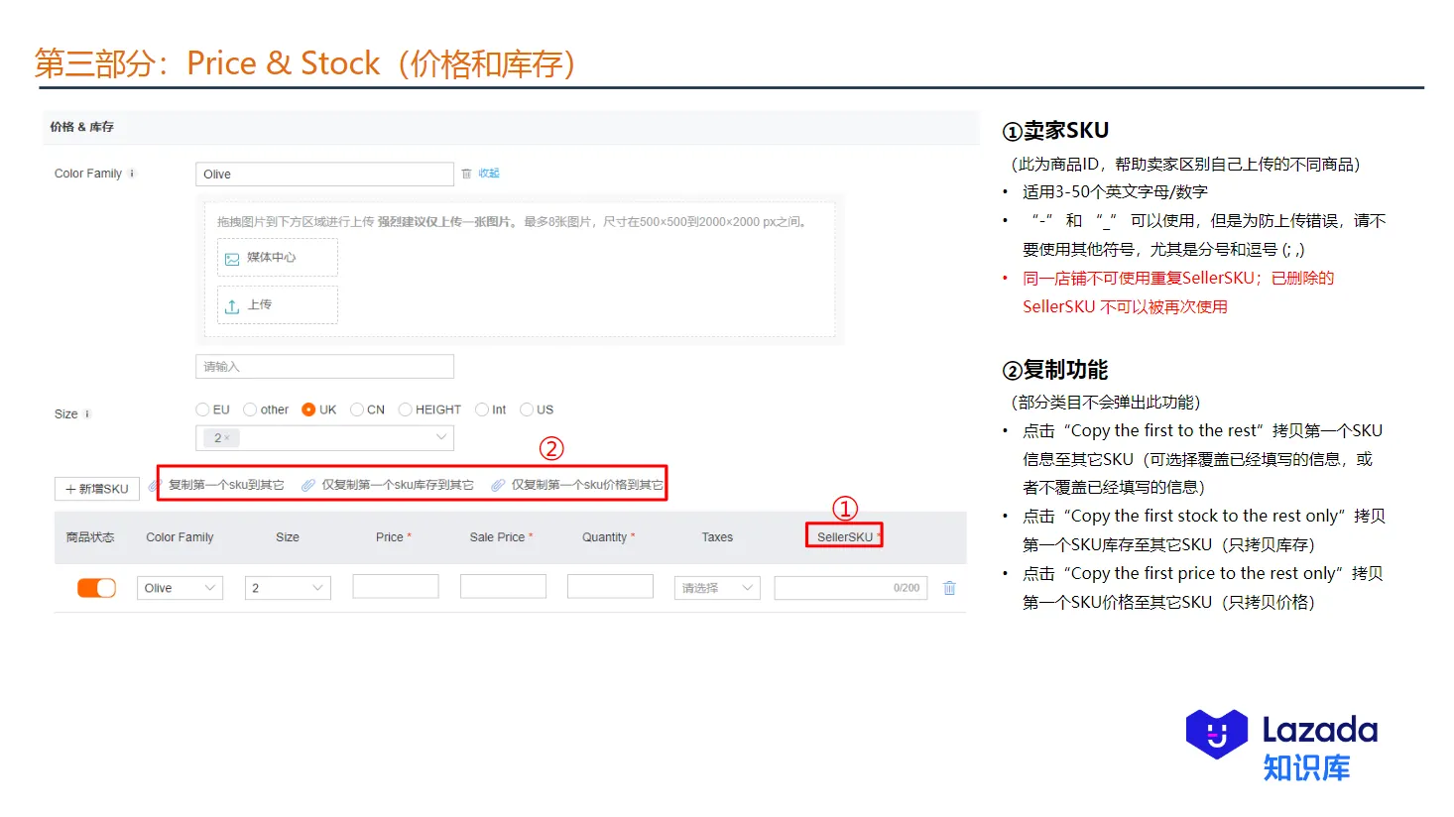Click the info icon next to Color Family
Image resolution: width=1454 pixels, height=817 pixels.
(x=130, y=173)
